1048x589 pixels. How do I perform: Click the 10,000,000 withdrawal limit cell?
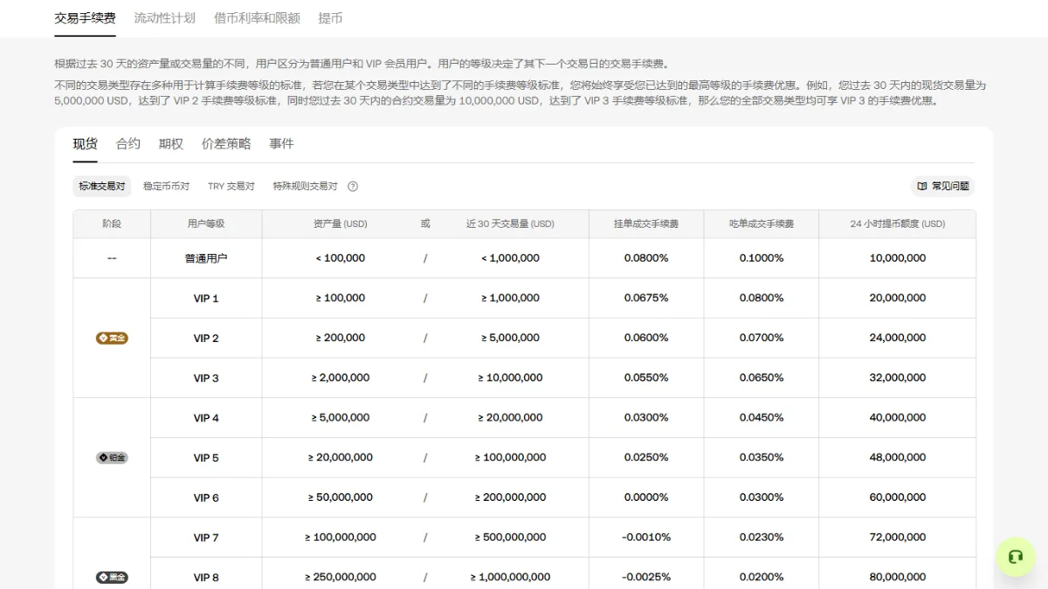(x=898, y=258)
